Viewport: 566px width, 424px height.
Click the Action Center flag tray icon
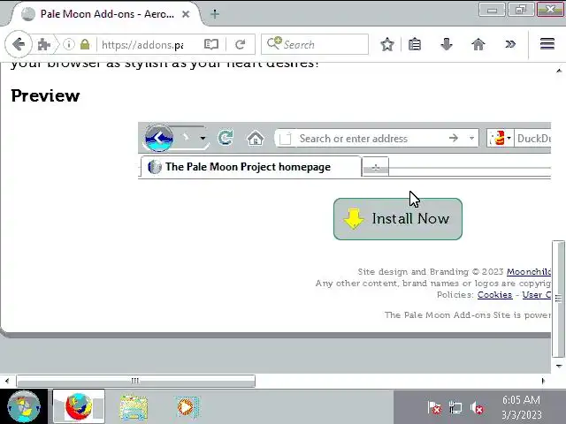pyautogui.click(x=434, y=408)
